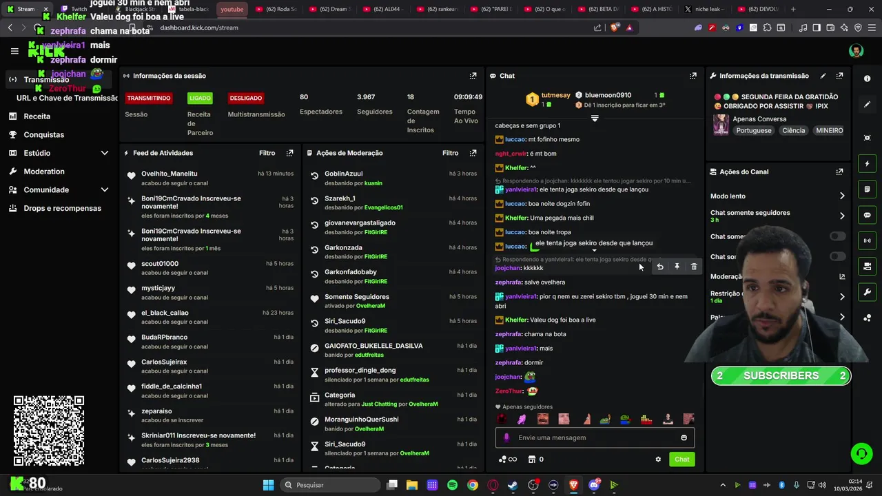Open Spotify from the taskbar

pyautogui.click(x=452, y=485)
